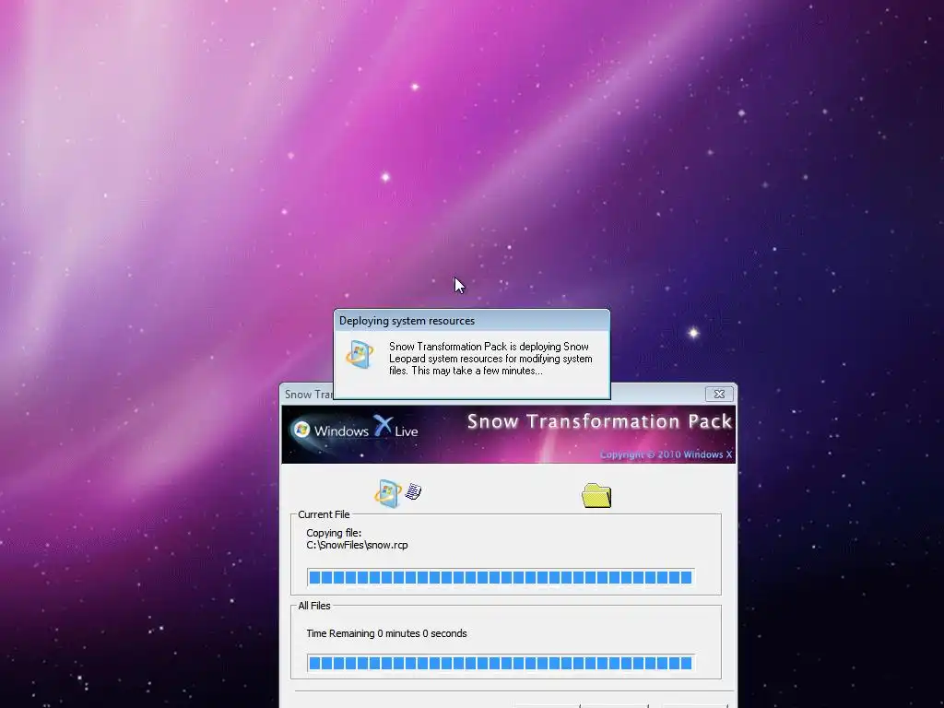Click the "Copyright © 2010 Windows X" text
The width and height of the screenshot is (944, 708).
(666, 454)
